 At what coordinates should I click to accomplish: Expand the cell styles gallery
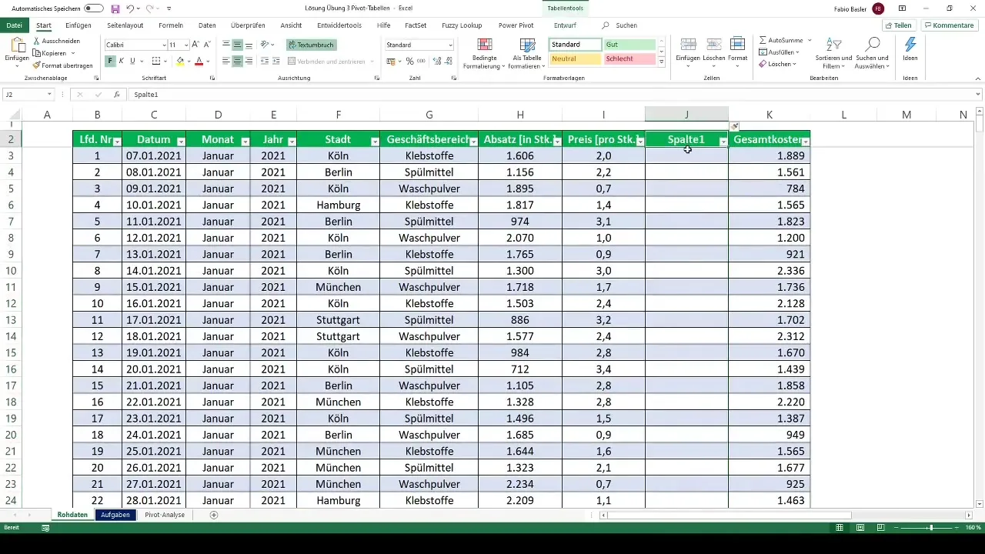click(662, 62)
